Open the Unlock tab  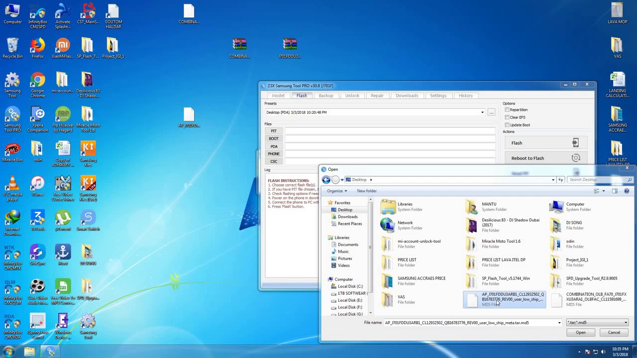(x=352, y=95)
